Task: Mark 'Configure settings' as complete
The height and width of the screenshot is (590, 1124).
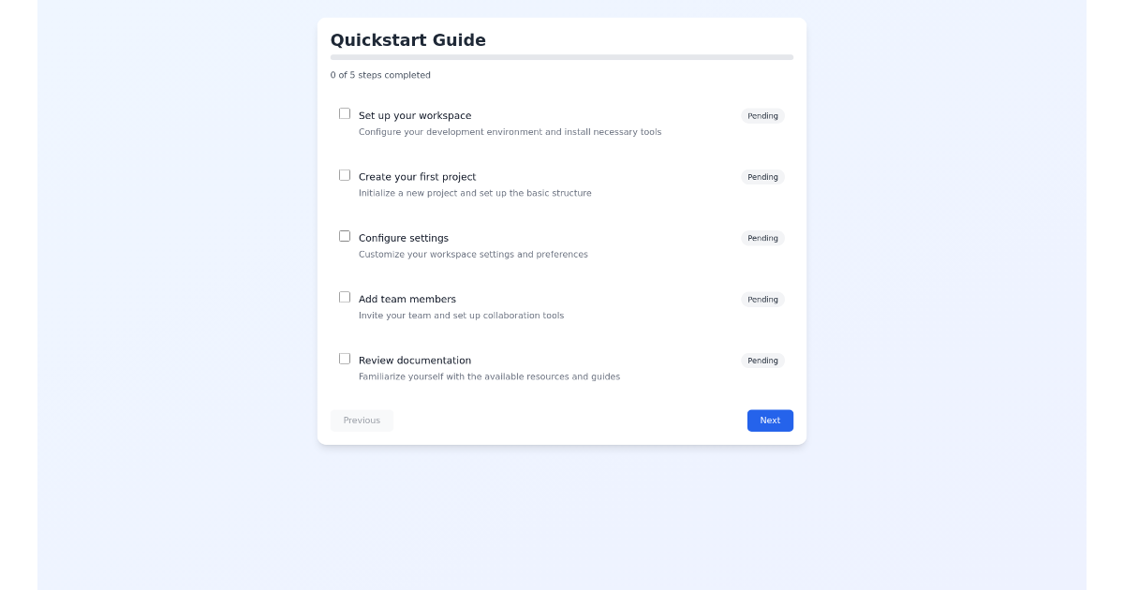Action: coord(345,235)
